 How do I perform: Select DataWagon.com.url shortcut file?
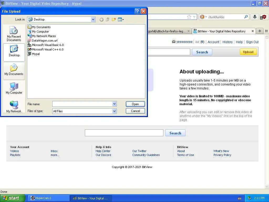coord(43,40)
